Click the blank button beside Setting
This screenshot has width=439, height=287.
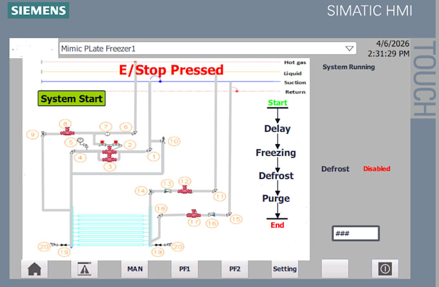[335, 269]
